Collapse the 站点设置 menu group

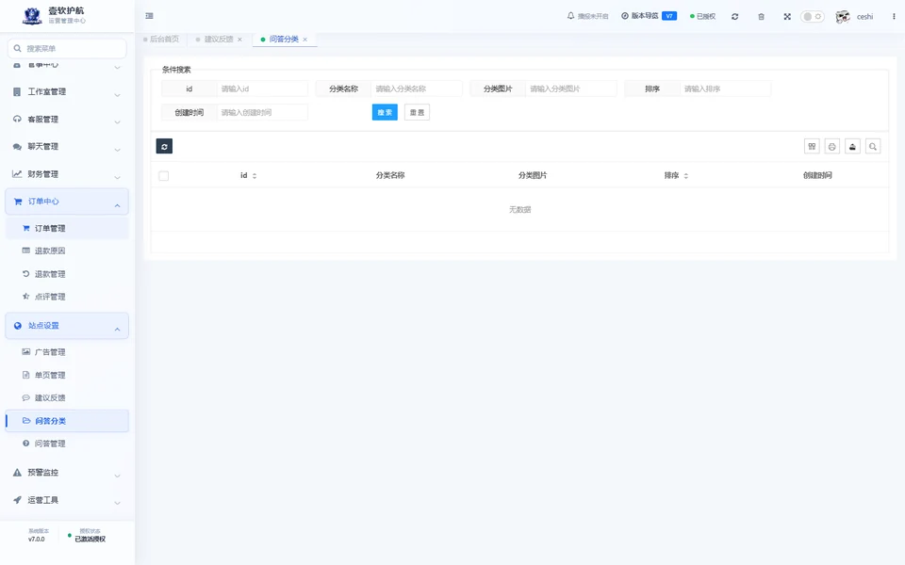pos(67,326)
